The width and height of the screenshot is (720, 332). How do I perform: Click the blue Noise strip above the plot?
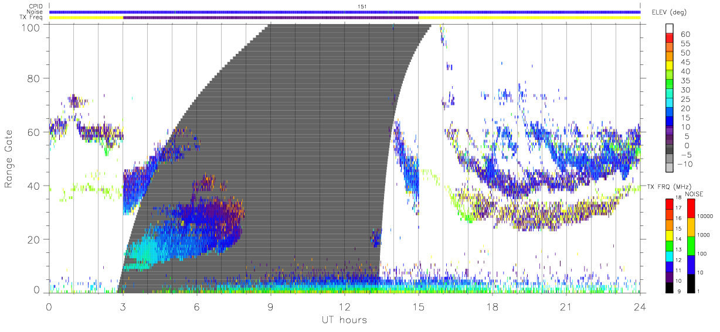pos(345,12)
